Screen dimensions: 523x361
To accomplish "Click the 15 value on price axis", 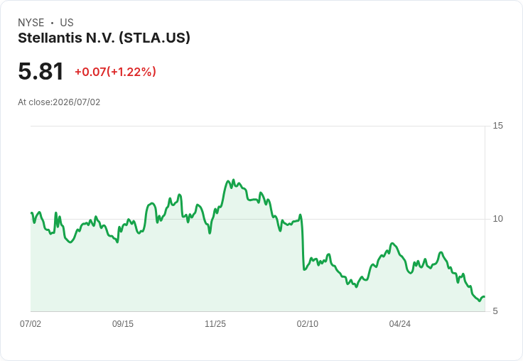I will click(x=498, y=126).
